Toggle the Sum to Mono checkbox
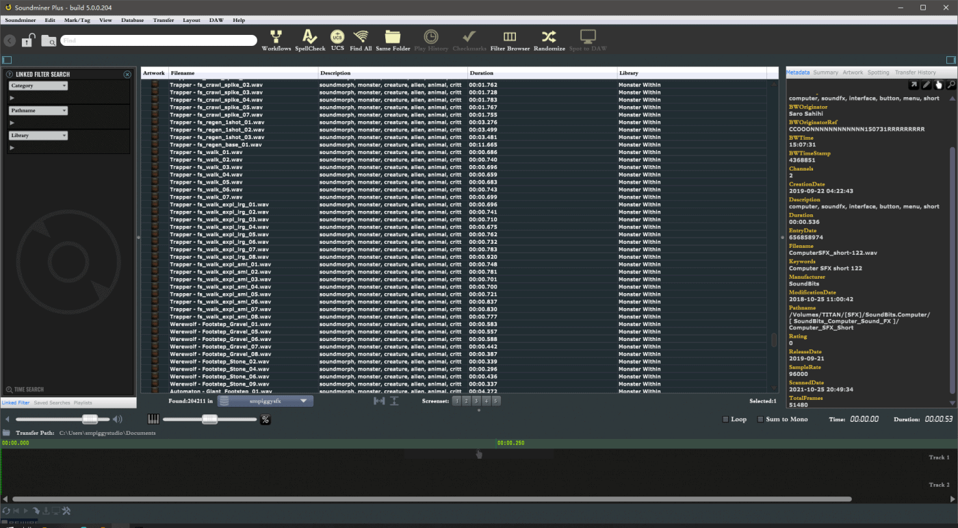 (760, 419)
